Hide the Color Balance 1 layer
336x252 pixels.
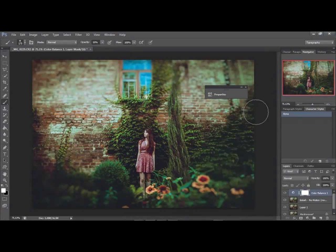coord(285,193)
